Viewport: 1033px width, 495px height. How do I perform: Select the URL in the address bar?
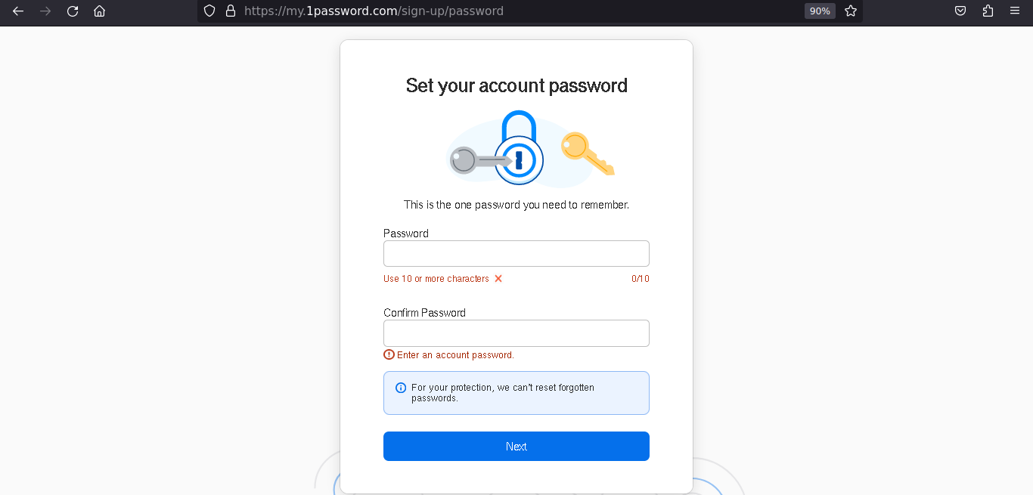[374, 11]
